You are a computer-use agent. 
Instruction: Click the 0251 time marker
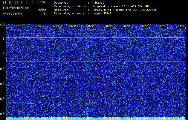(x=19, y=26)
